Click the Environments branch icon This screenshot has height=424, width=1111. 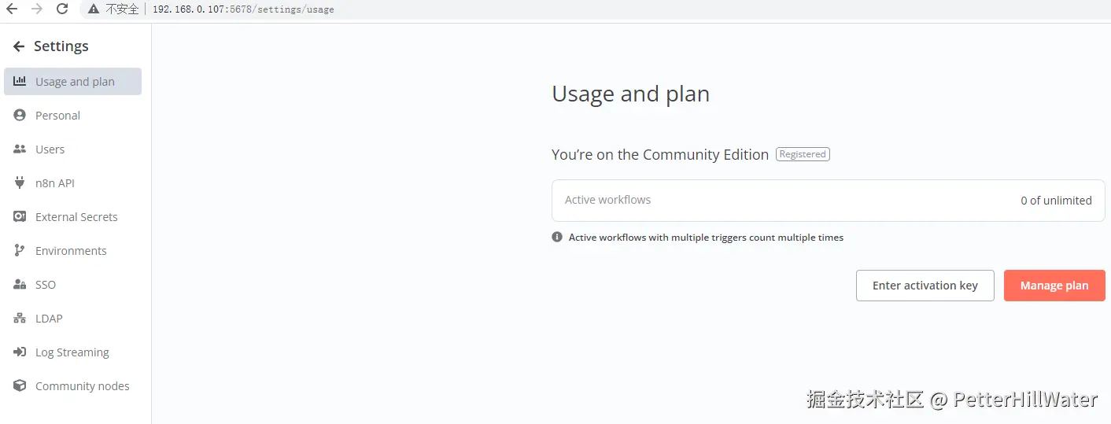point(20,250)
